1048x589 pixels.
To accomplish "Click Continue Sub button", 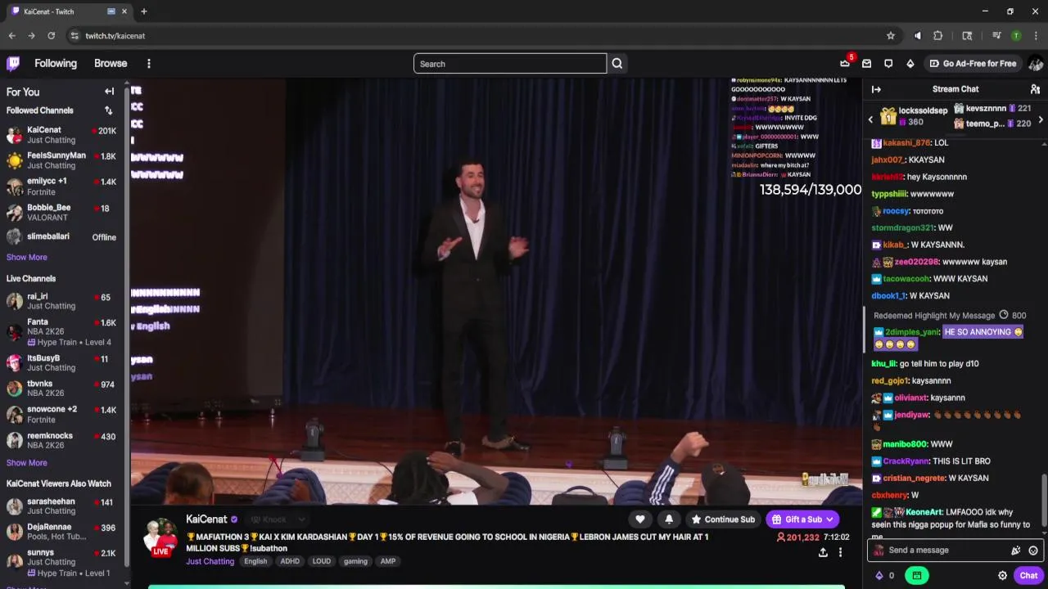I will pos(722,519).
